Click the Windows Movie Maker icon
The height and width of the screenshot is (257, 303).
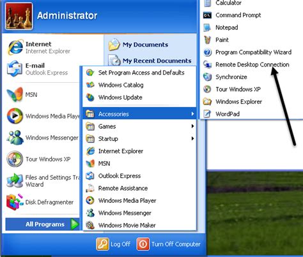(90, 225)
